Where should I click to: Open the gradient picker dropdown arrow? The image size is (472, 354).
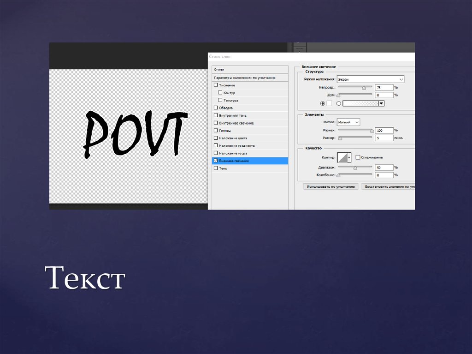click(381, 103)
